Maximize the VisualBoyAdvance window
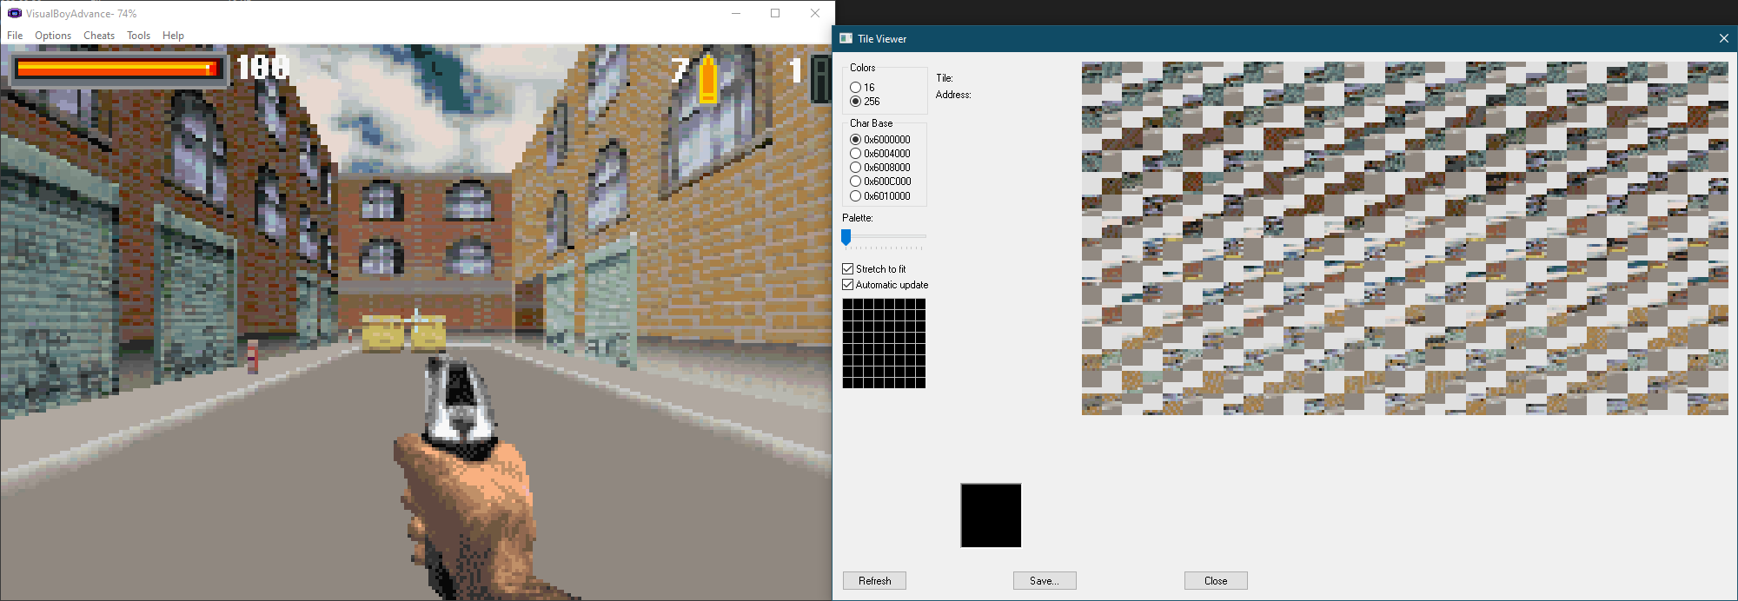Image resolution: width=1738 pixels, height=601 pixels. pyautogui.click(x=775, y=13)
